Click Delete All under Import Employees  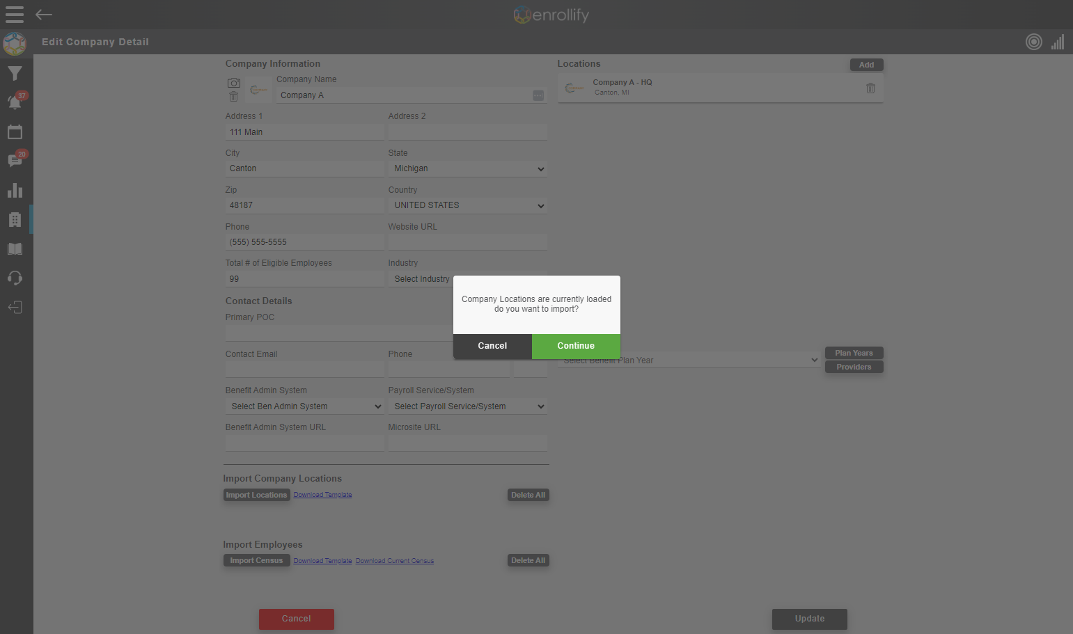[x=528, y=560]
